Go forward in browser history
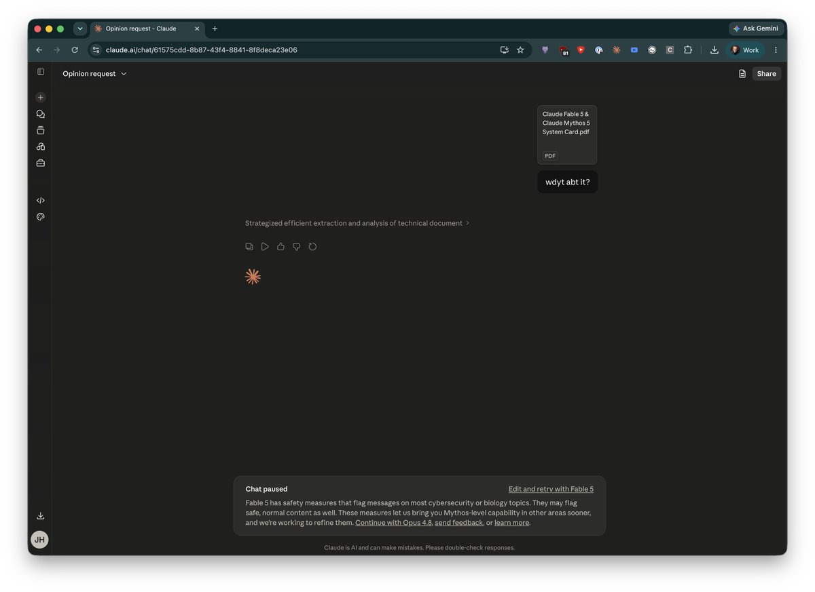 pos(56,50)
